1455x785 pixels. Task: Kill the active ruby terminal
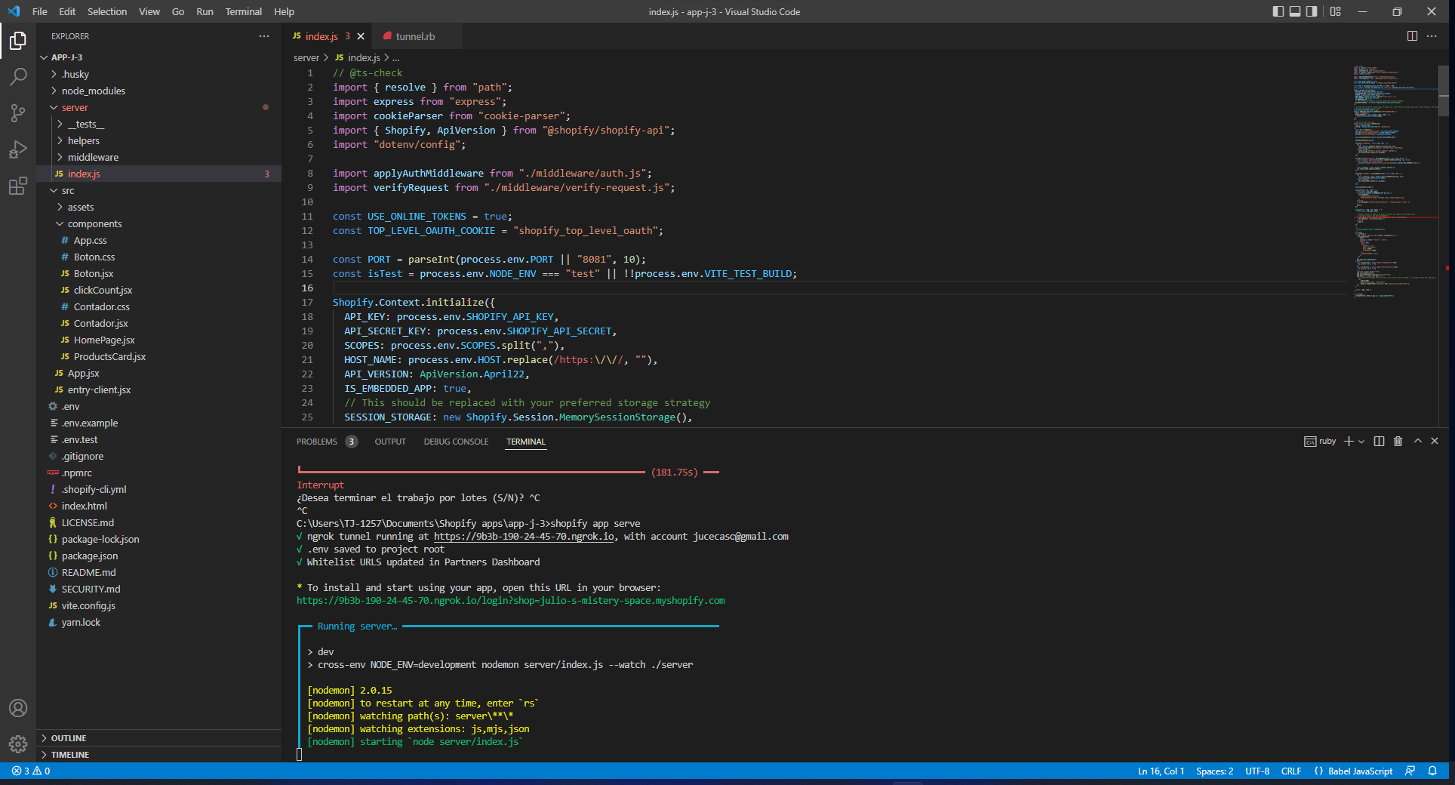[1398, 442]
